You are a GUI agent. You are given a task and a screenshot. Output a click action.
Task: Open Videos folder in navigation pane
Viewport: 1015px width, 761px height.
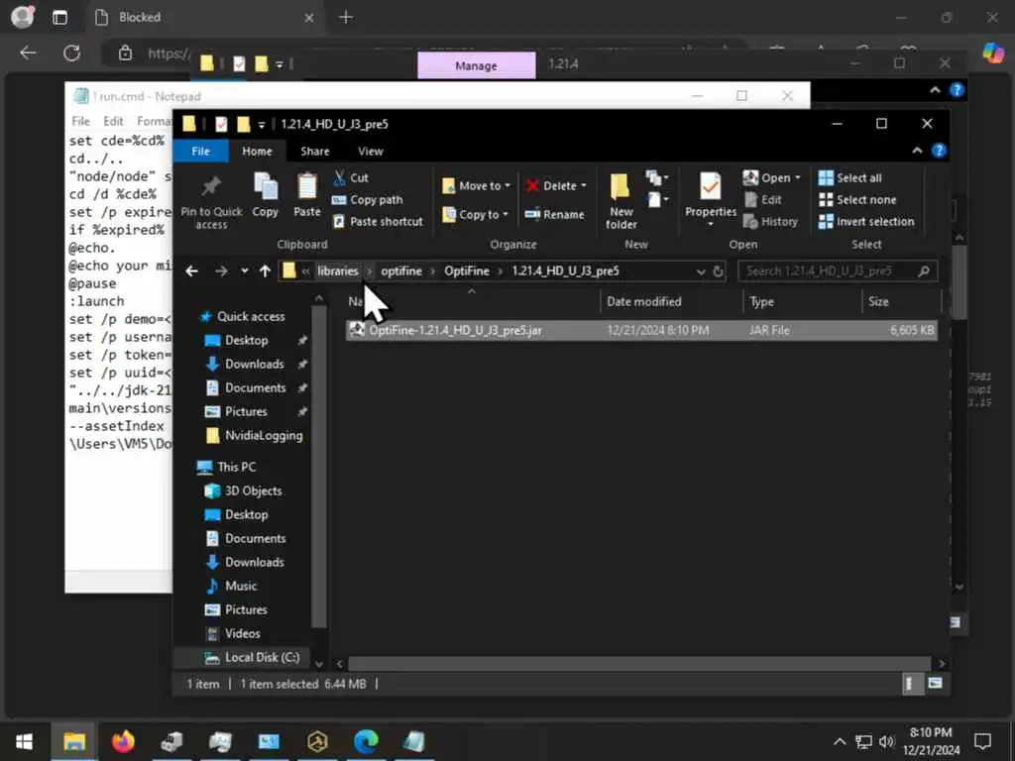(233, 634)
